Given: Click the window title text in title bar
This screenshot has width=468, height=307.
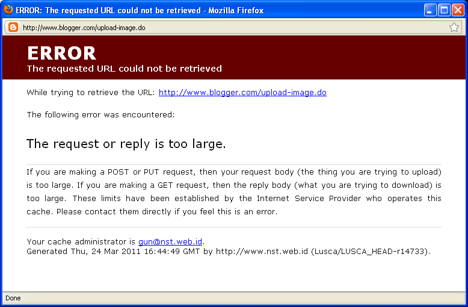Looking at the screenshot, I should (140, 10).
